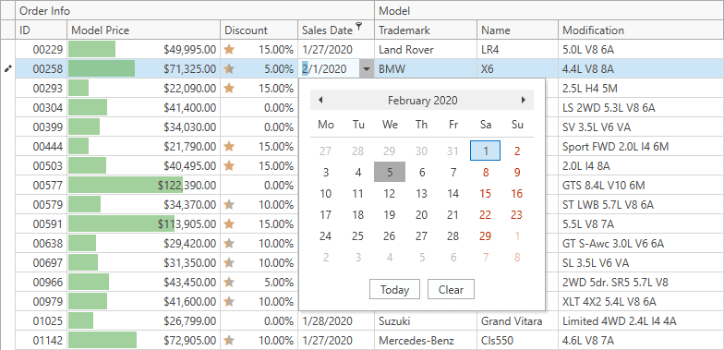Viewport: 724px width, 350px height.
Task: Click the Cls550 name cell
Action: 517,341
